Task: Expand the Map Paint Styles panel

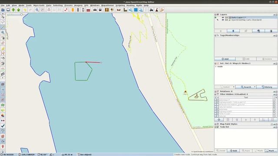Action: click(x=215, y=124)
